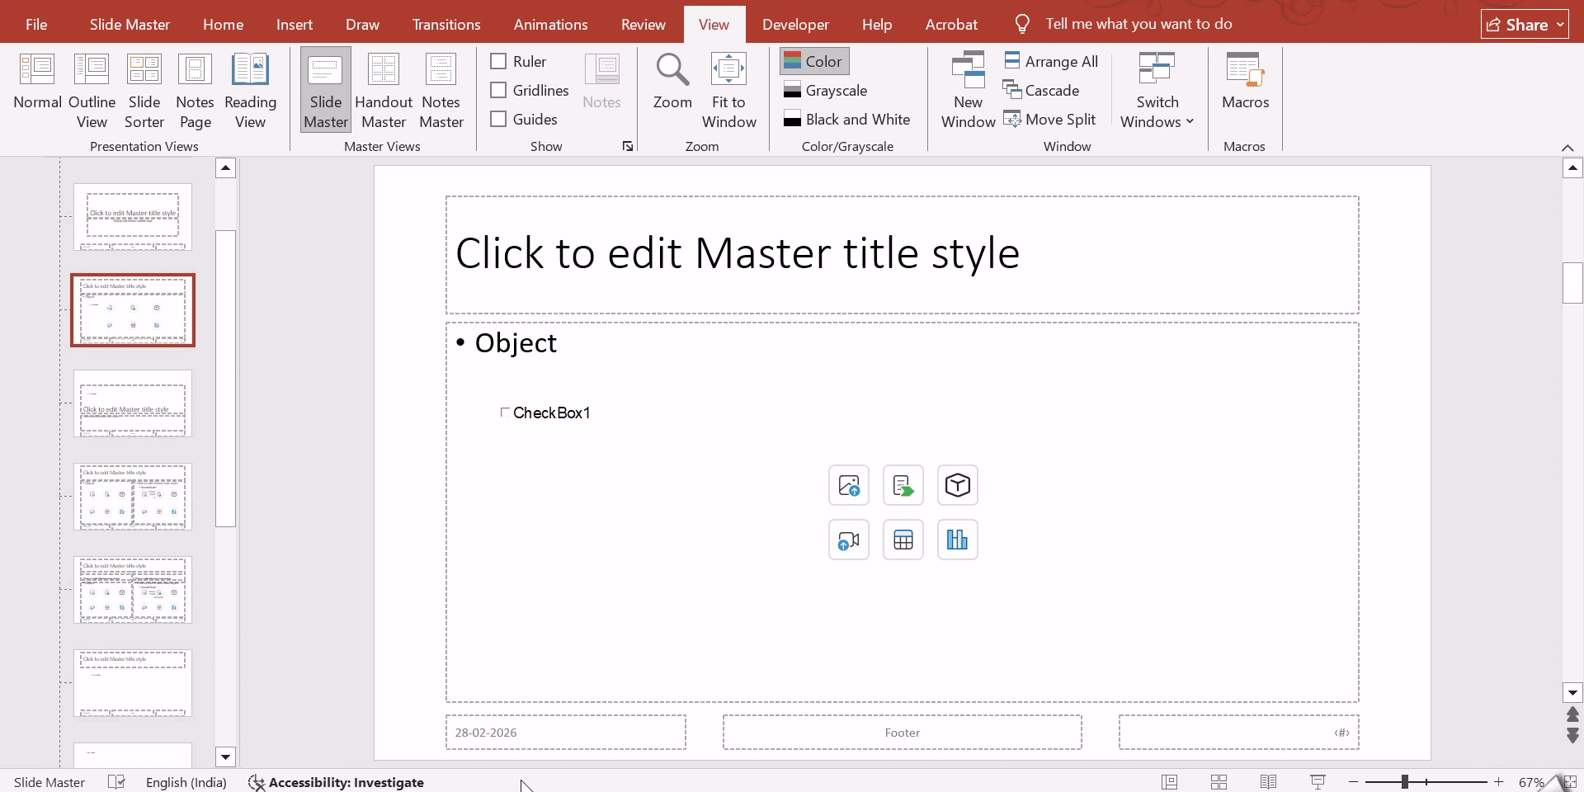
Task: Open the Show settings dialog launcher
Action: 628,146
